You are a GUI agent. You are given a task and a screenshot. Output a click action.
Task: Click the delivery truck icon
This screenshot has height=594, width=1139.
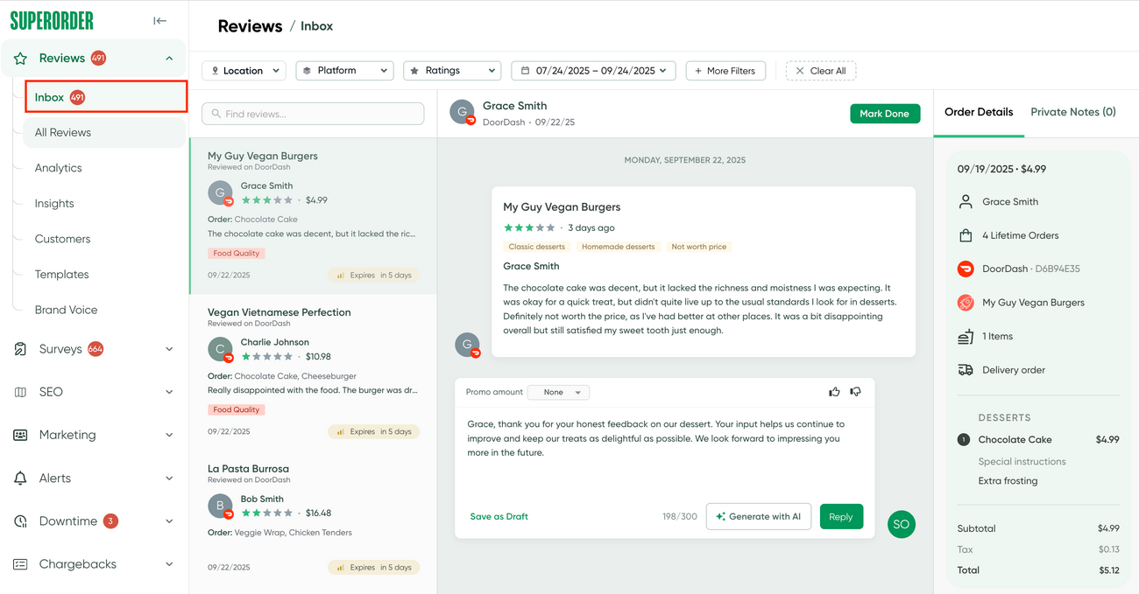(966, 370)
